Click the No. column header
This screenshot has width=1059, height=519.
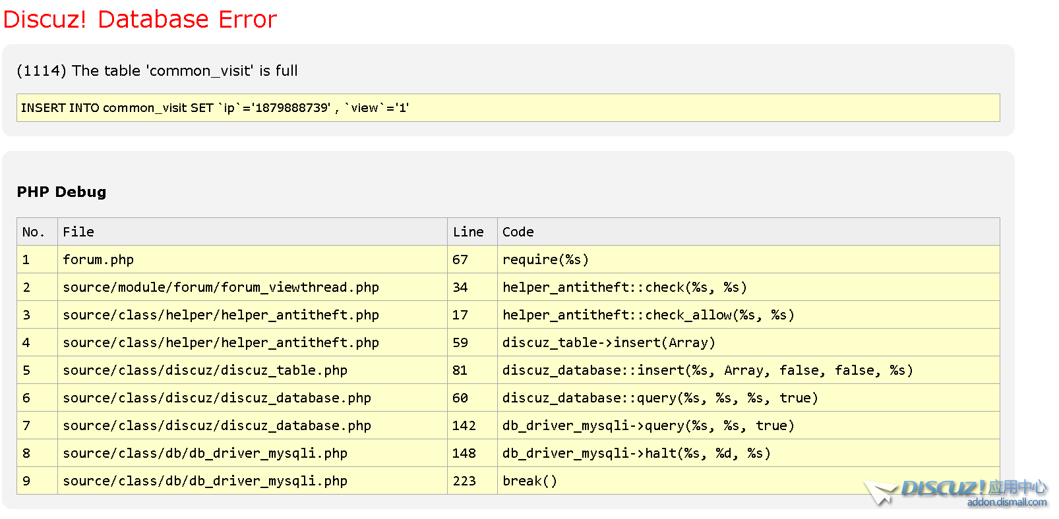(x=34, y=232)
